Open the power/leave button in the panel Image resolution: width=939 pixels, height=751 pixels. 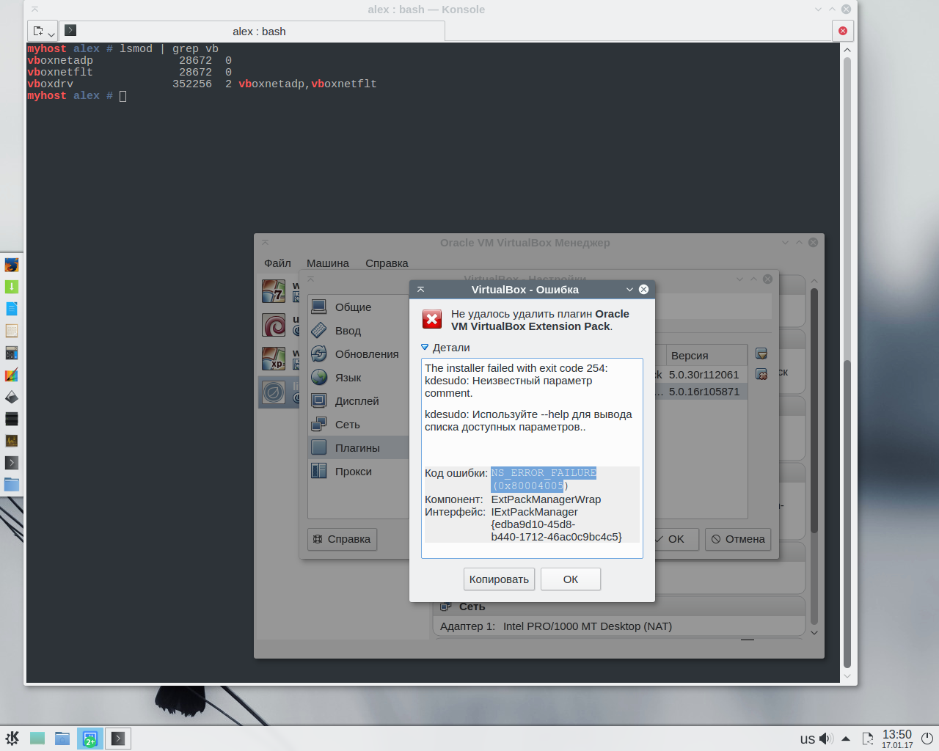tap(927, 739)
